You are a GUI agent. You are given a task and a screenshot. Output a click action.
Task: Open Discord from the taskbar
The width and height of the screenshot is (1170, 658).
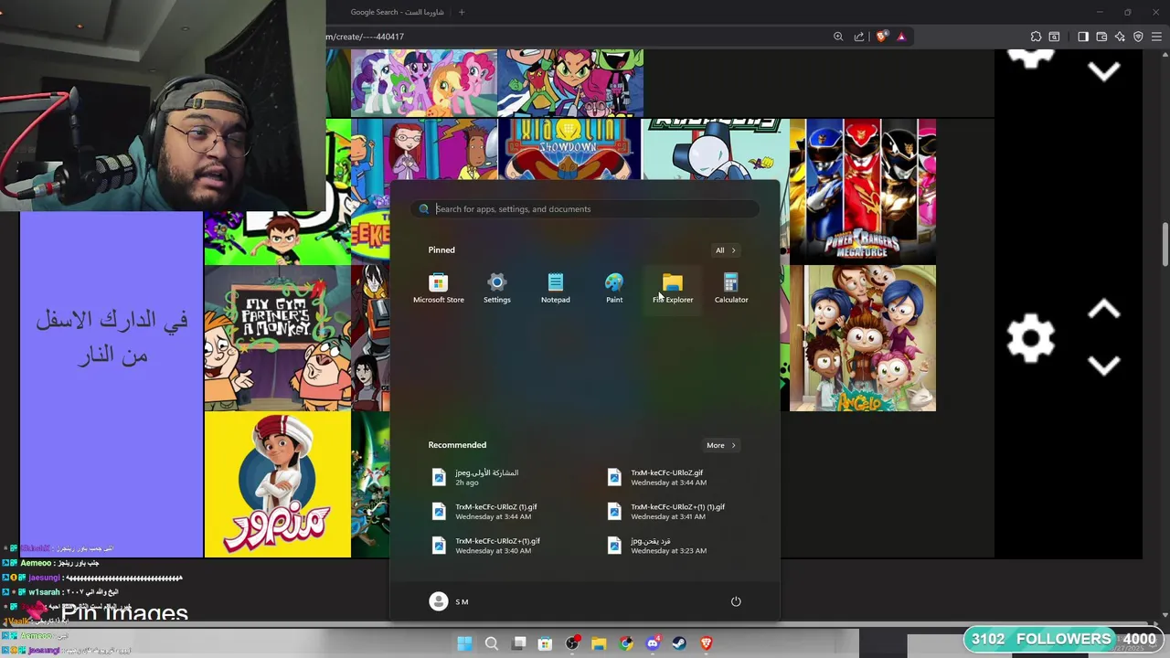[x=653, y=643]
